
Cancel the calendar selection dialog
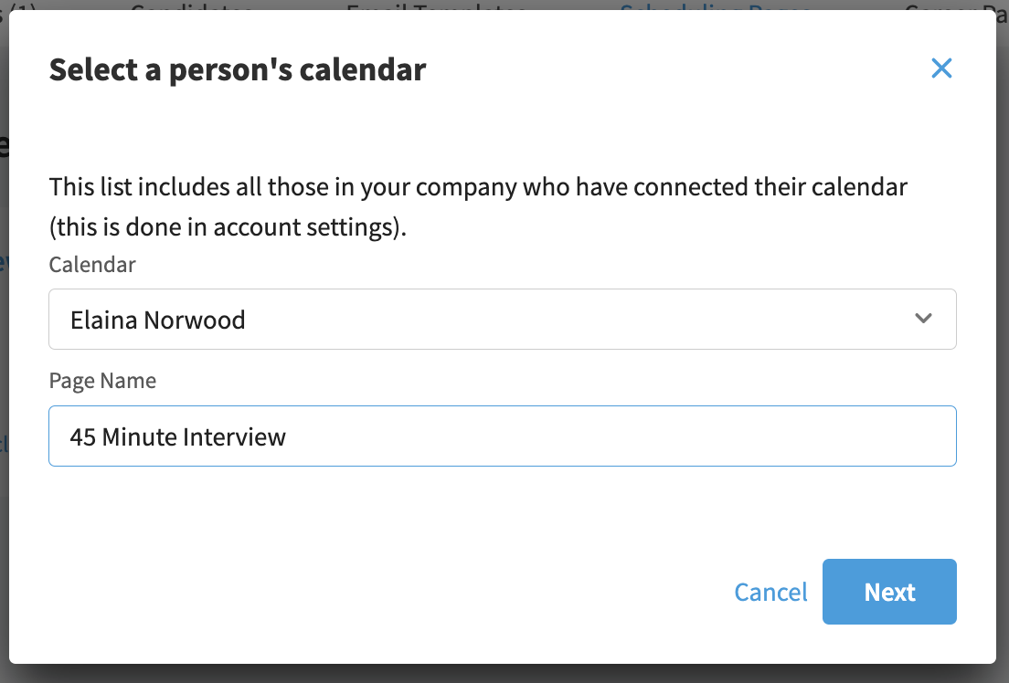[x=770, y=593]
